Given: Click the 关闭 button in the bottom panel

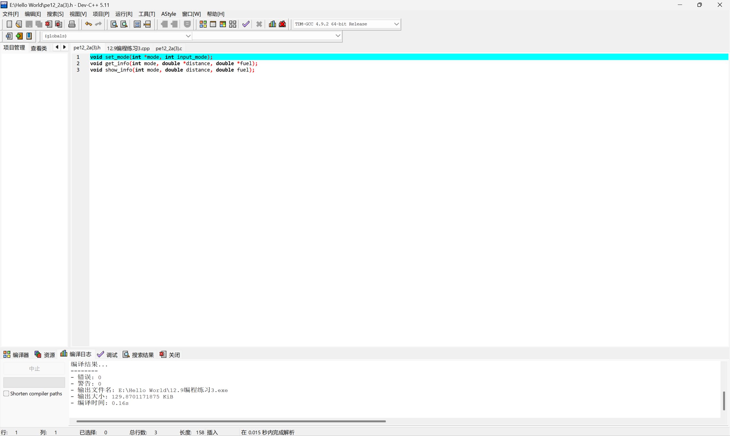Looking at the screenshot, I should pyautogui.click(x=170, y=355).
